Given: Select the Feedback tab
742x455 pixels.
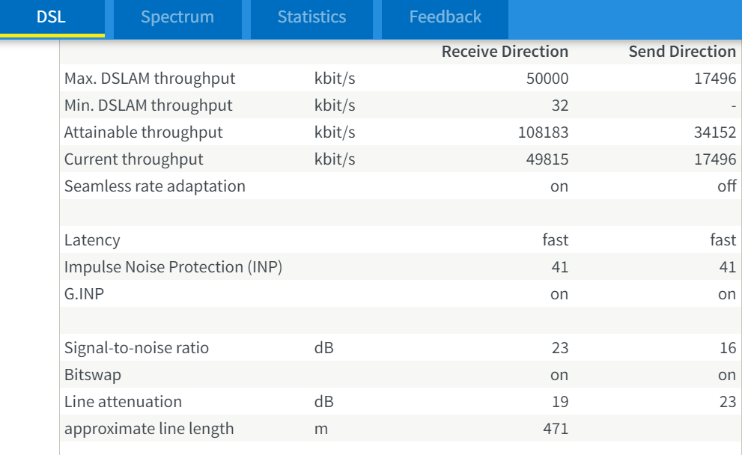Looking at the screenshot, I should pyautogui.click(x=445, y=17).
